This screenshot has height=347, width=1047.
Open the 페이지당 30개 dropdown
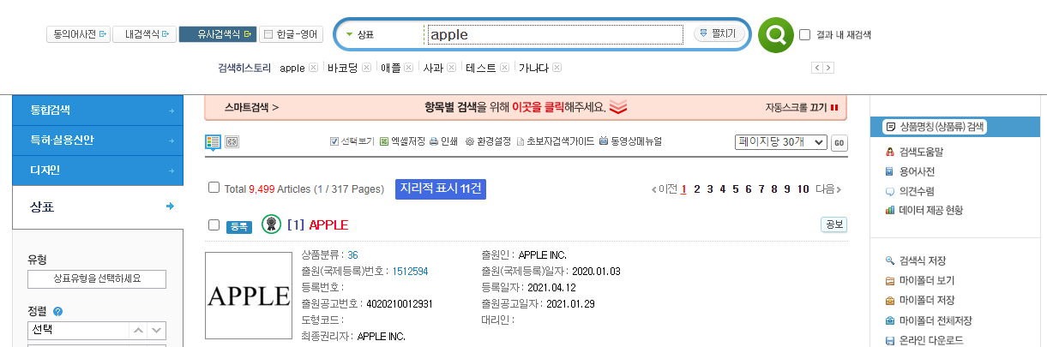[780, 142]
